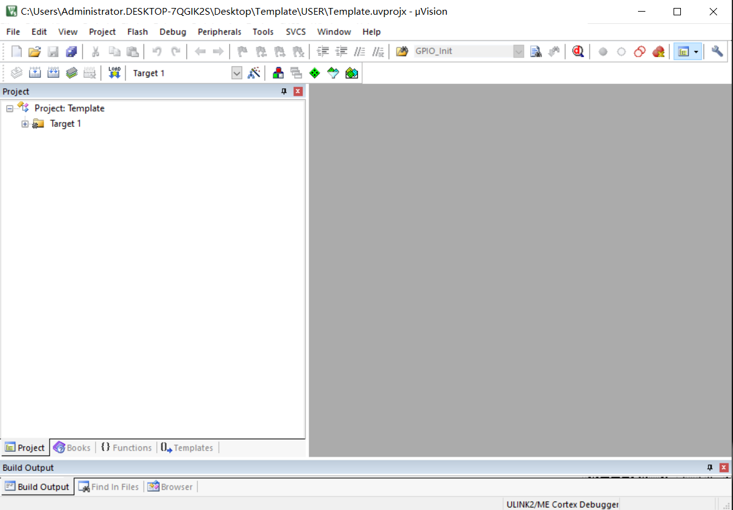Open the Project menu
Viewport: 733px width, 510px height.
tap(102, 32)
